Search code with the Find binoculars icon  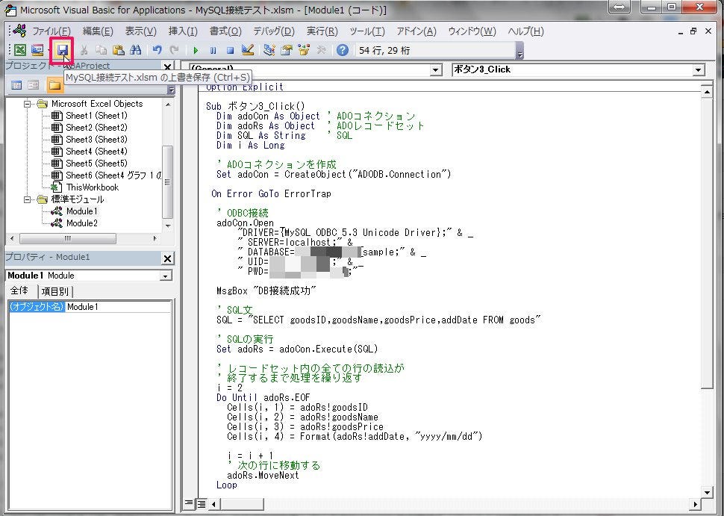[135, 50]
